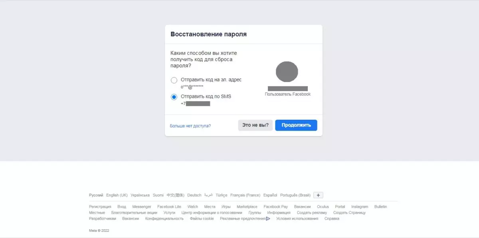
Task: Switch language to Português (Brasil)
Action: point(295,195)
